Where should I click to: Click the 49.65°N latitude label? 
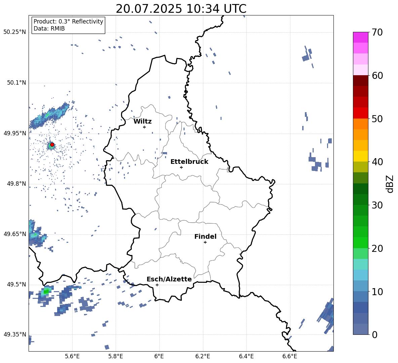(15, 234)
